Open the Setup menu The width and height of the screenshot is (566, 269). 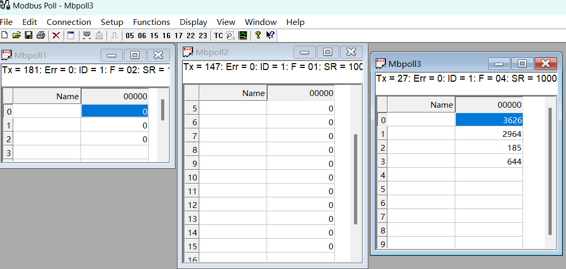pos(112,22)
